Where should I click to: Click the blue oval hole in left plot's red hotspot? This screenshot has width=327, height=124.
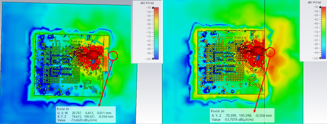[x=94, y=62]
